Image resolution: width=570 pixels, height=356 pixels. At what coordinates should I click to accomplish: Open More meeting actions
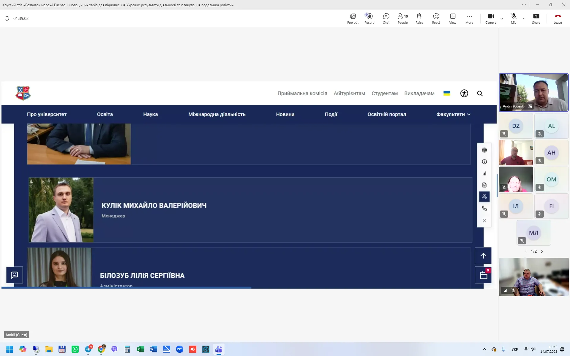469,18
